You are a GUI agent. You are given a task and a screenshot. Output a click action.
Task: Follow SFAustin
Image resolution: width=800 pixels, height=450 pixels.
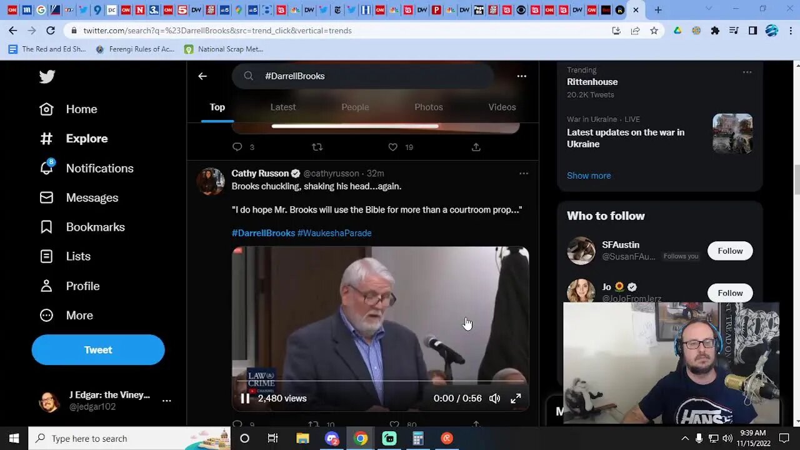pos(730,251)
